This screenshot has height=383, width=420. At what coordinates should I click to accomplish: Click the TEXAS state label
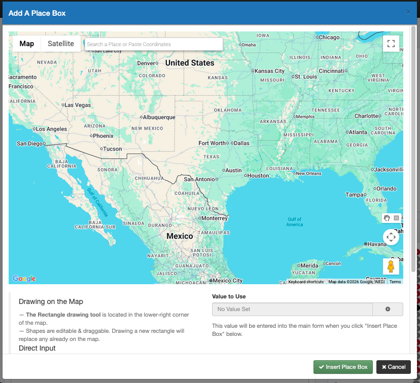[x=211, y=157]
